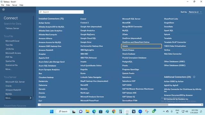
Task: Choose the Amazon Athena connector
Action: click(x=45, y=38)
